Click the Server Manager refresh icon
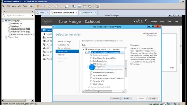Screen dimensions: 187x105 138,21
